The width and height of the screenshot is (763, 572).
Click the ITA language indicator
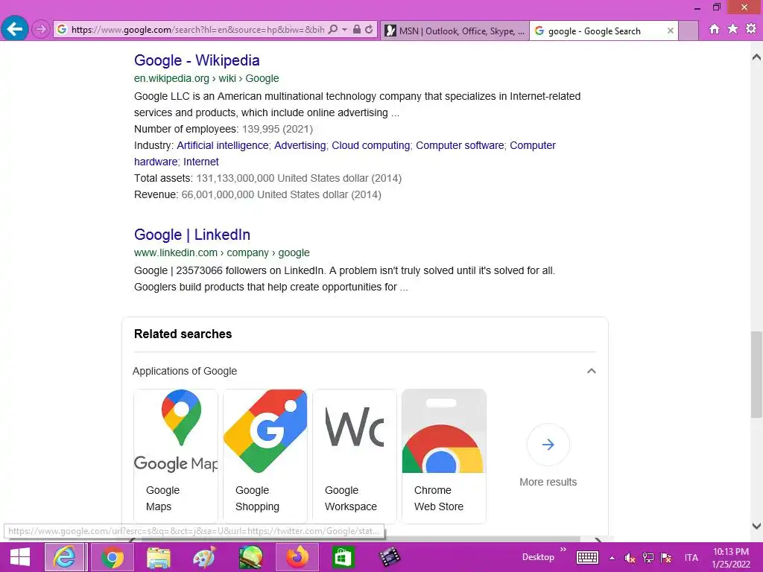(x=691, y=557)
